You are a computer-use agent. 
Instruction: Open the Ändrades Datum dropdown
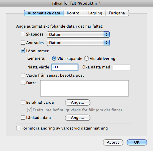click(78, 43)
